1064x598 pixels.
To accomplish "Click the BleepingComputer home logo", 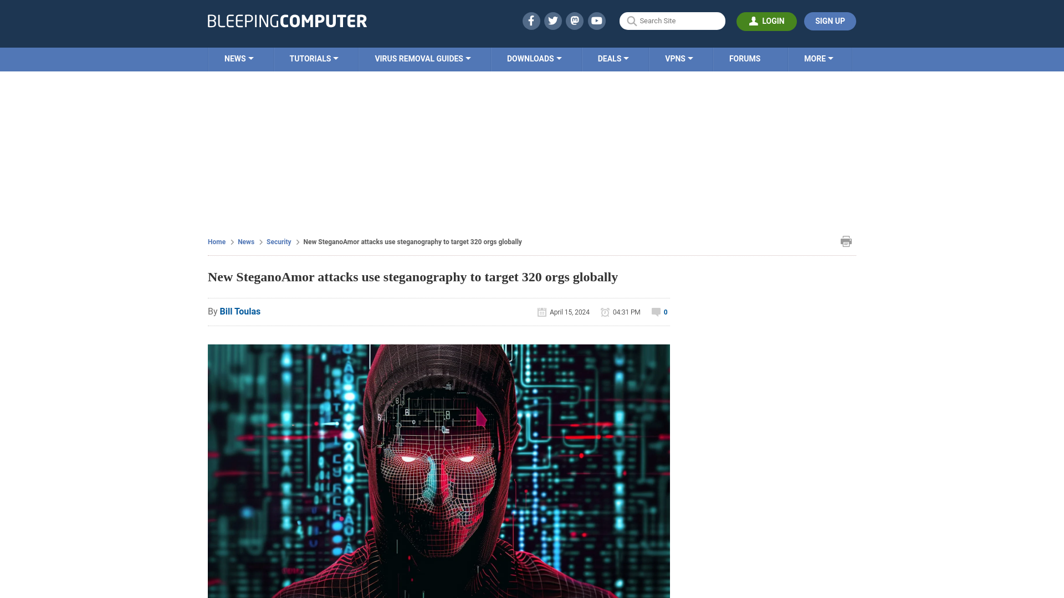I will pyautogui.click(x=287, y=20).
